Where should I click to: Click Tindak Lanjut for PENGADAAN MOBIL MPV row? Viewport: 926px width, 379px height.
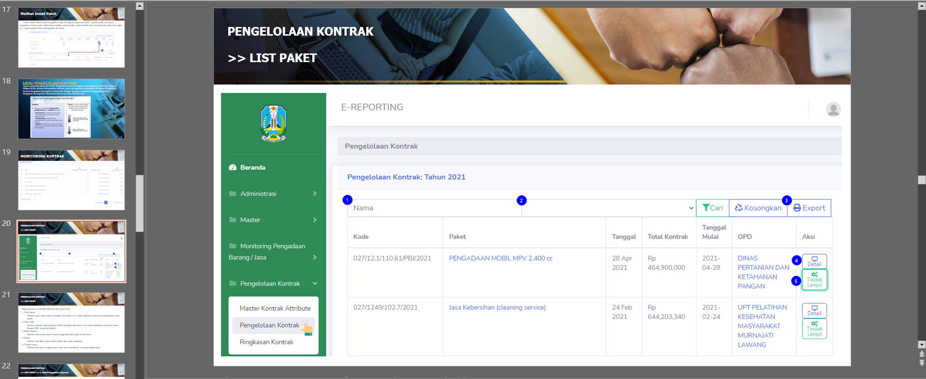[815, 280]
